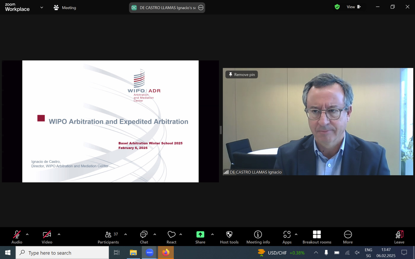Open the Apps menu
Screen dimensions: 415x259
287,237
